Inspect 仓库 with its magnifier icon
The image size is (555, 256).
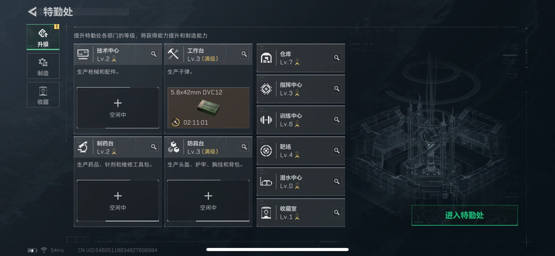coord(337,58)
